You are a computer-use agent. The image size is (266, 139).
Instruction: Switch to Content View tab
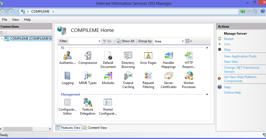pyautogui.click(x=95, y=128)
